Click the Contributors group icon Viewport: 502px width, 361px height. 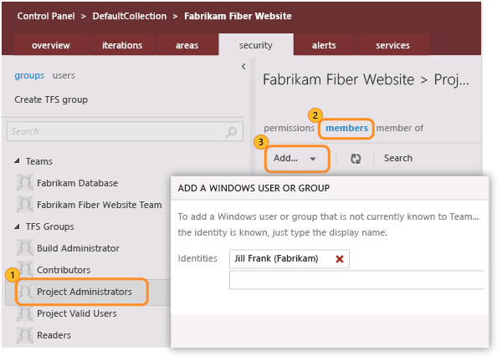25,270
